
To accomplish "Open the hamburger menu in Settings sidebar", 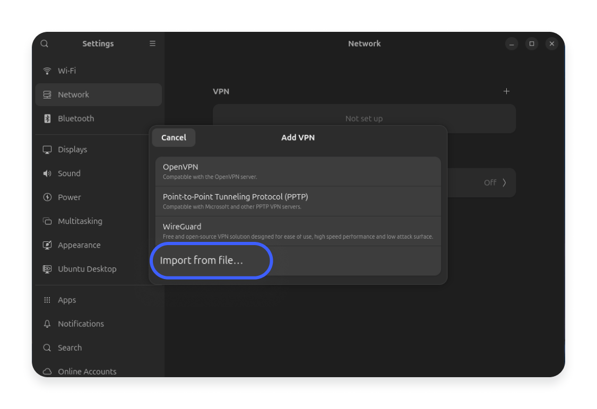I will [x=152, y=43].
